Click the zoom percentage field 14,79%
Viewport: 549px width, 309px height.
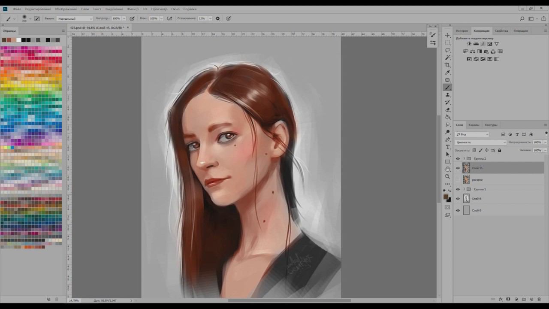(74, 300)
